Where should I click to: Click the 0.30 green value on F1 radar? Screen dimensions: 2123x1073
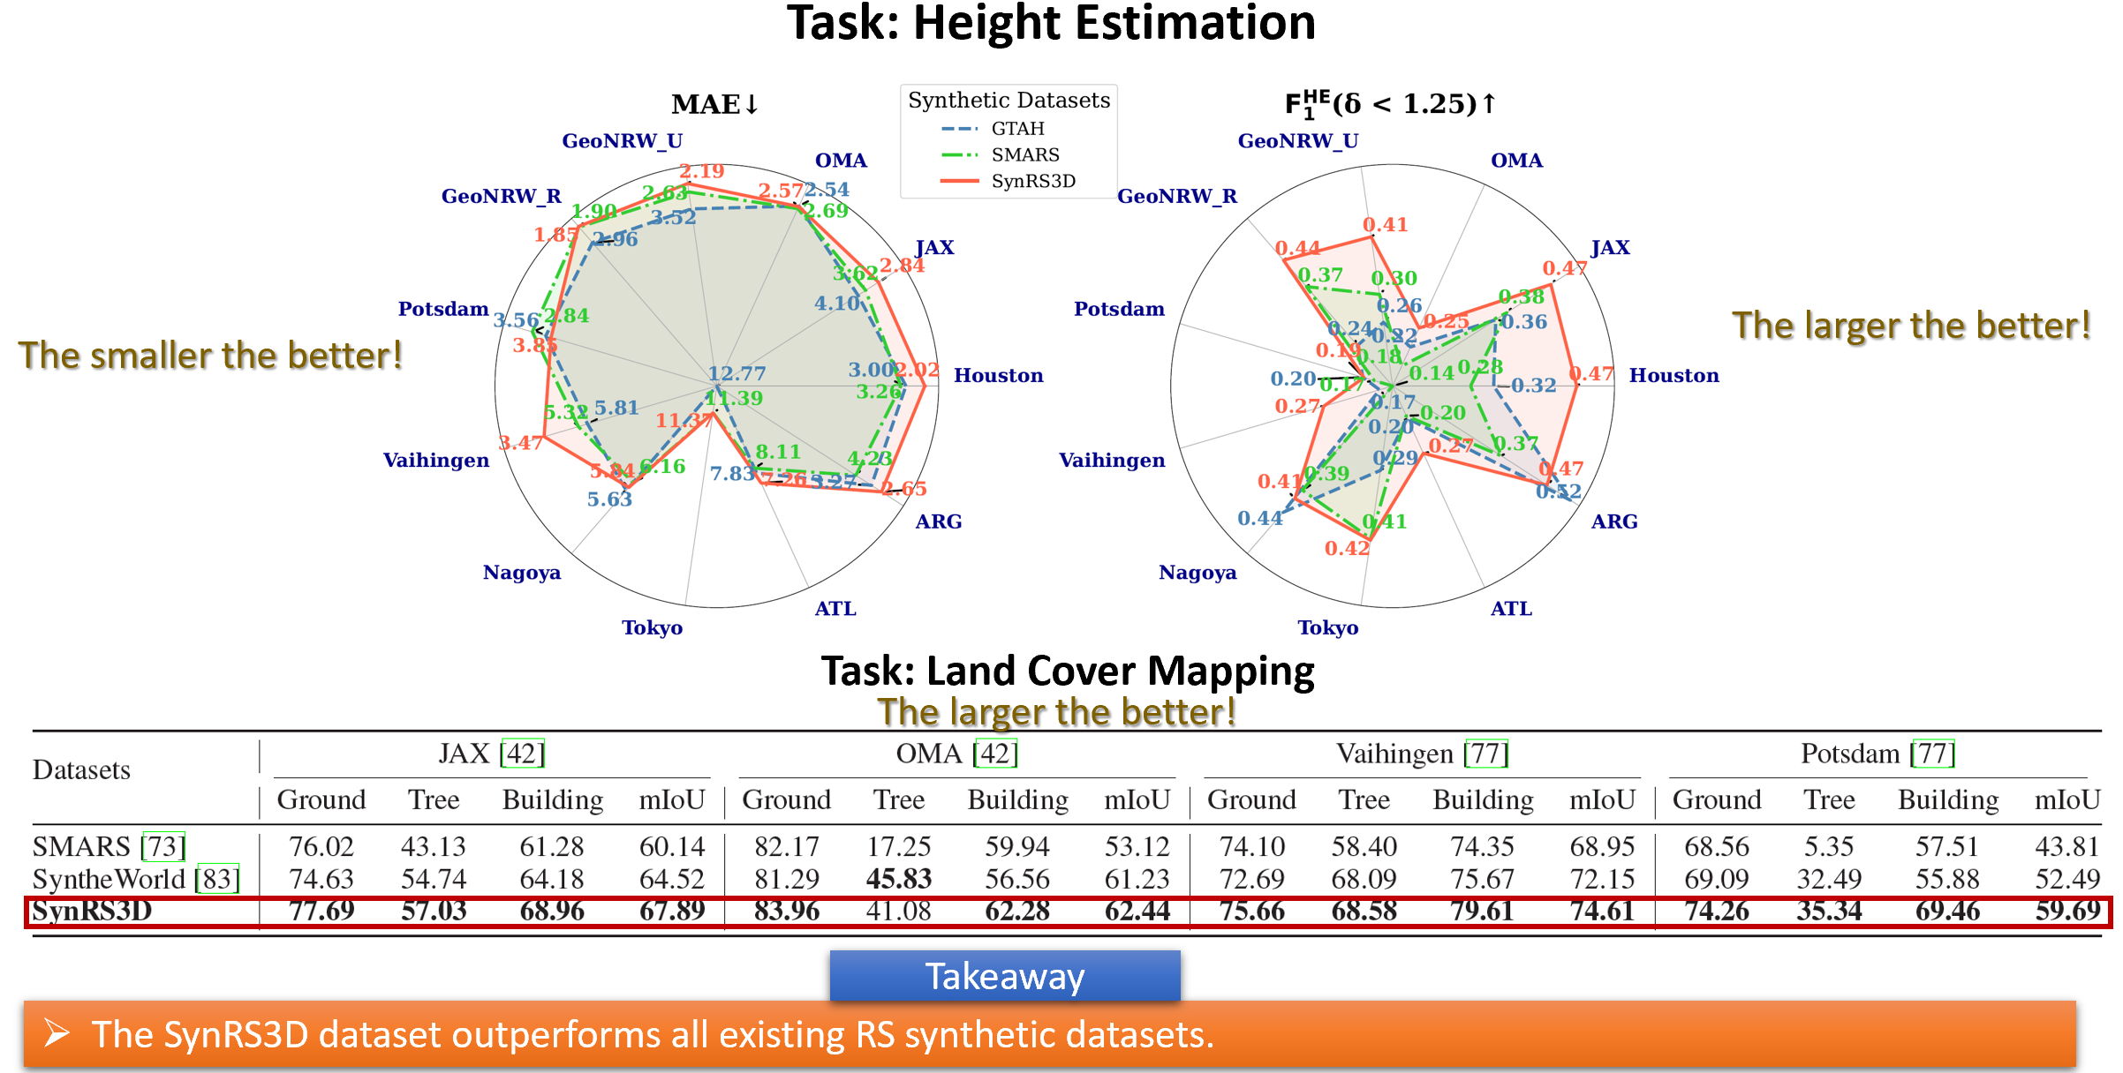(1394, 279)
